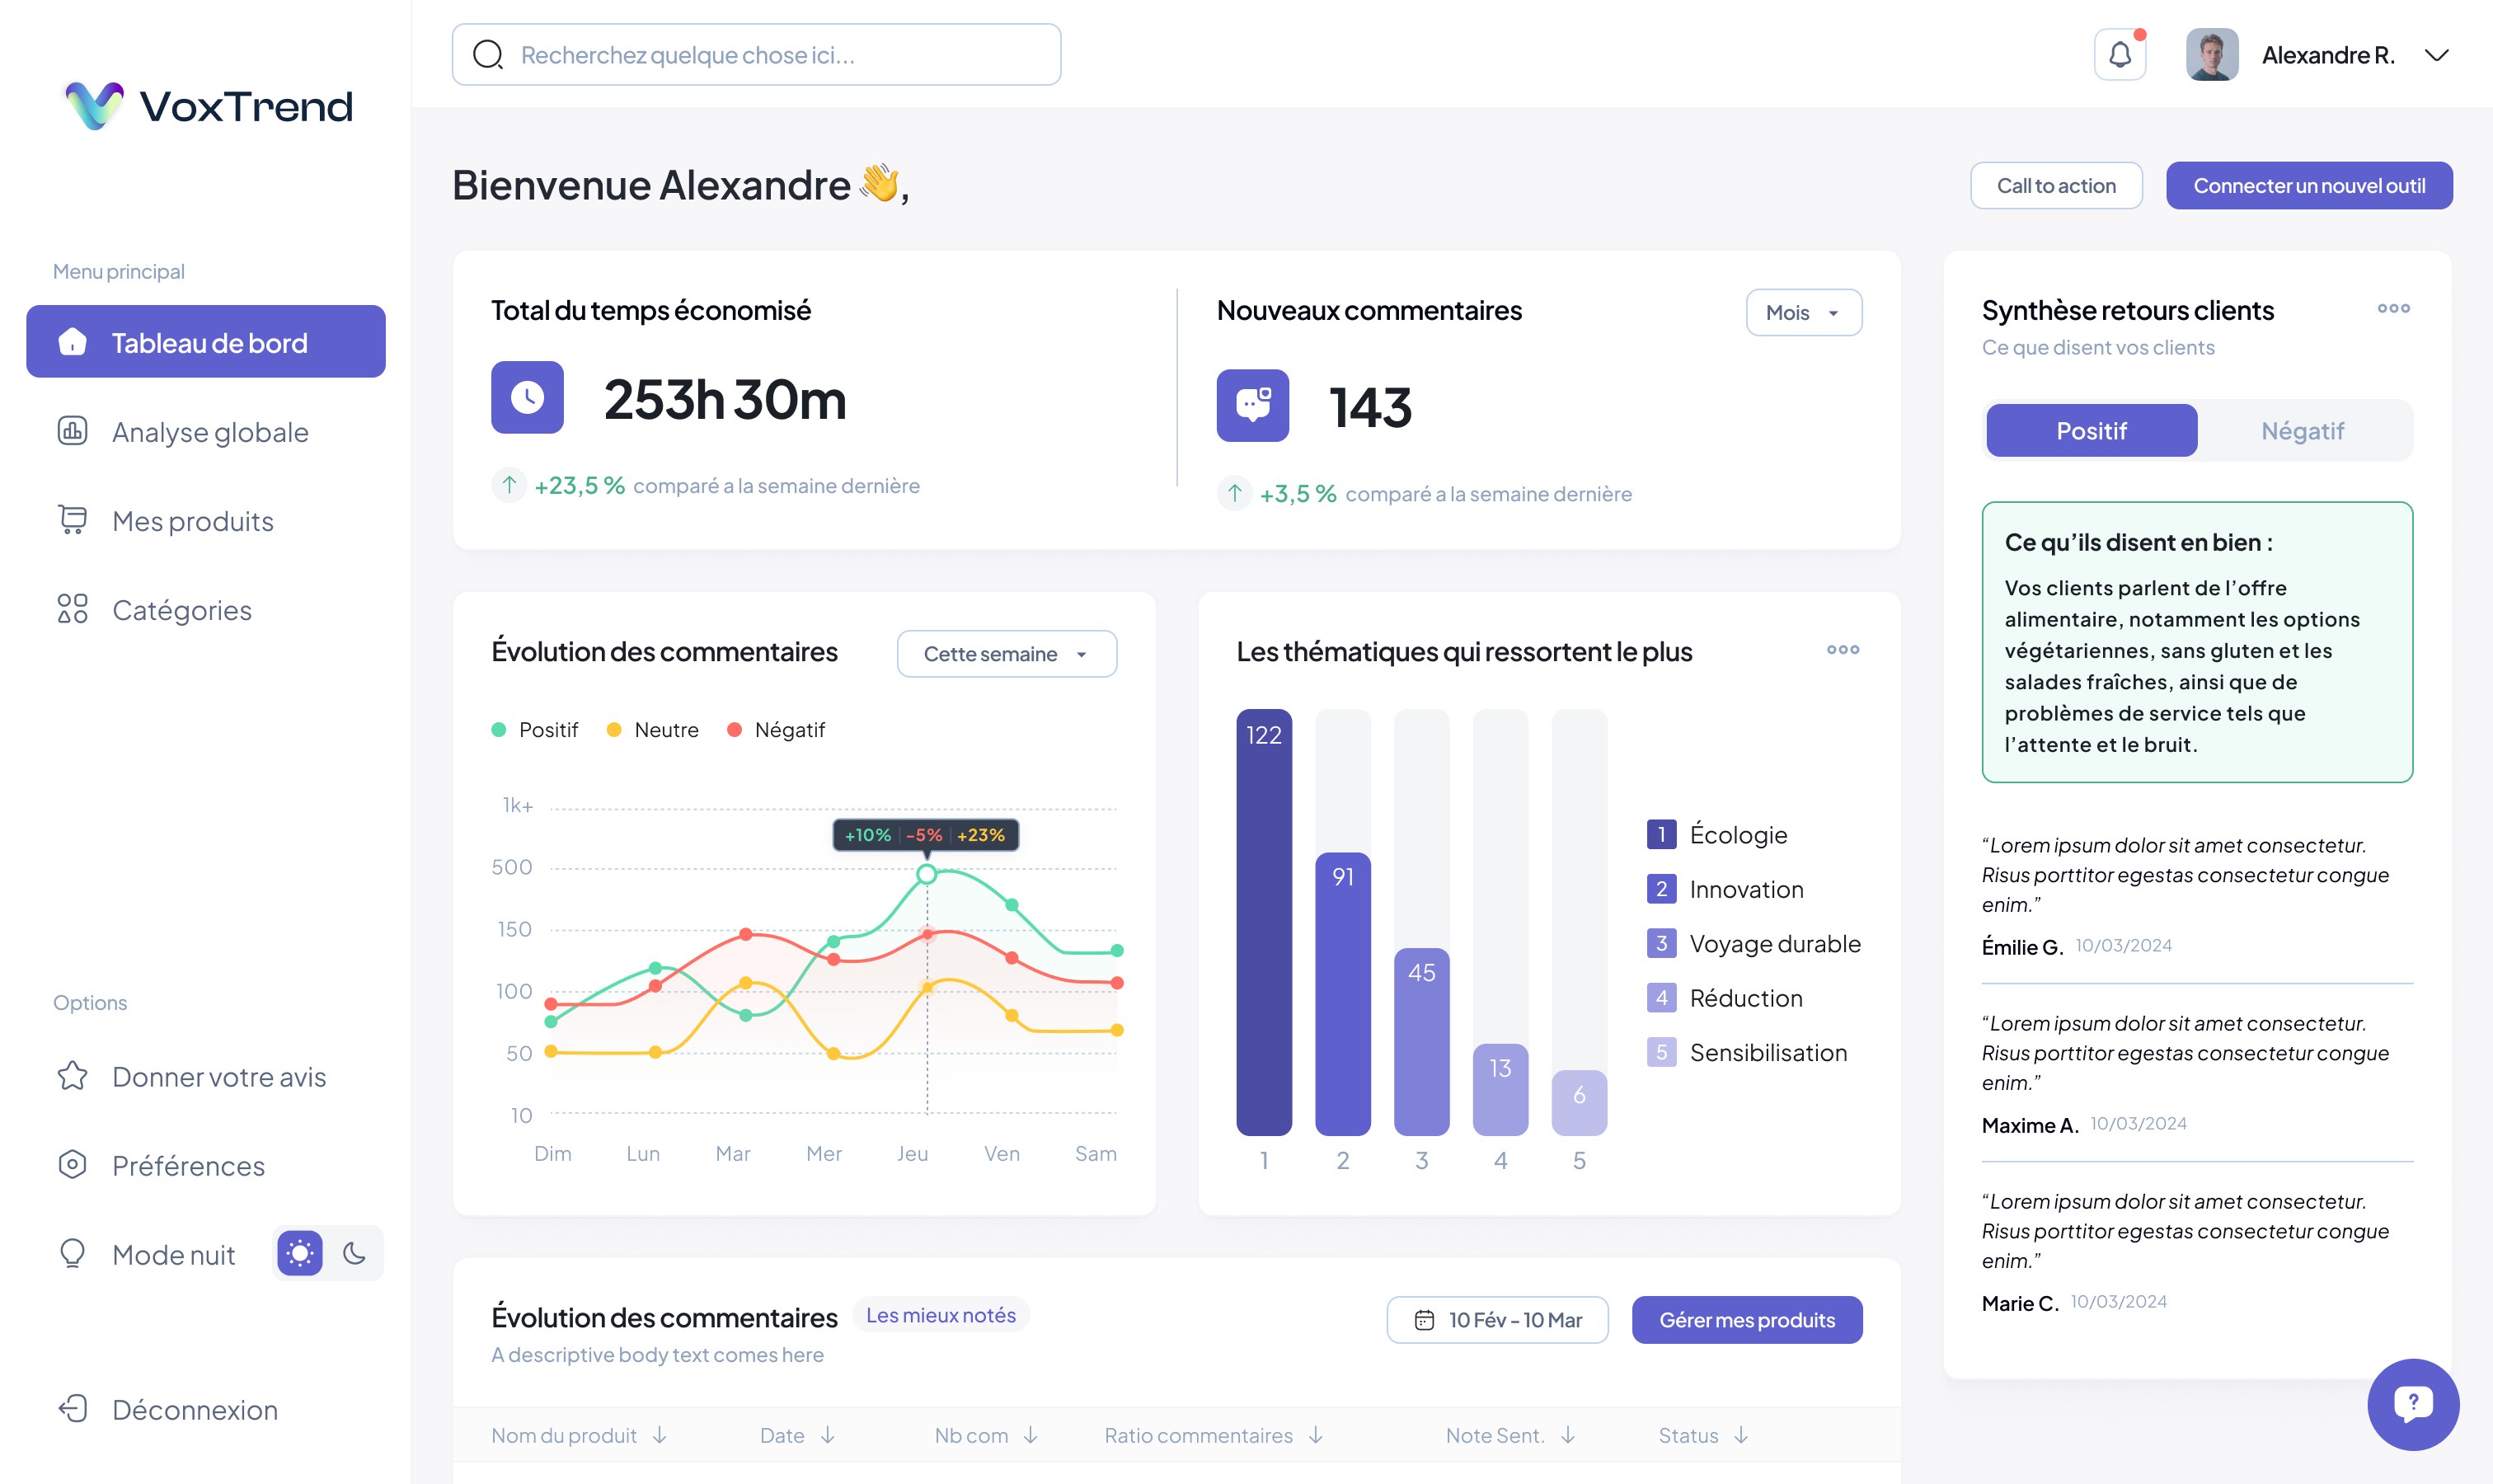2493x1484 pixels.
Task: Open the Mois period dropdown
Action: pos(1803,313)
